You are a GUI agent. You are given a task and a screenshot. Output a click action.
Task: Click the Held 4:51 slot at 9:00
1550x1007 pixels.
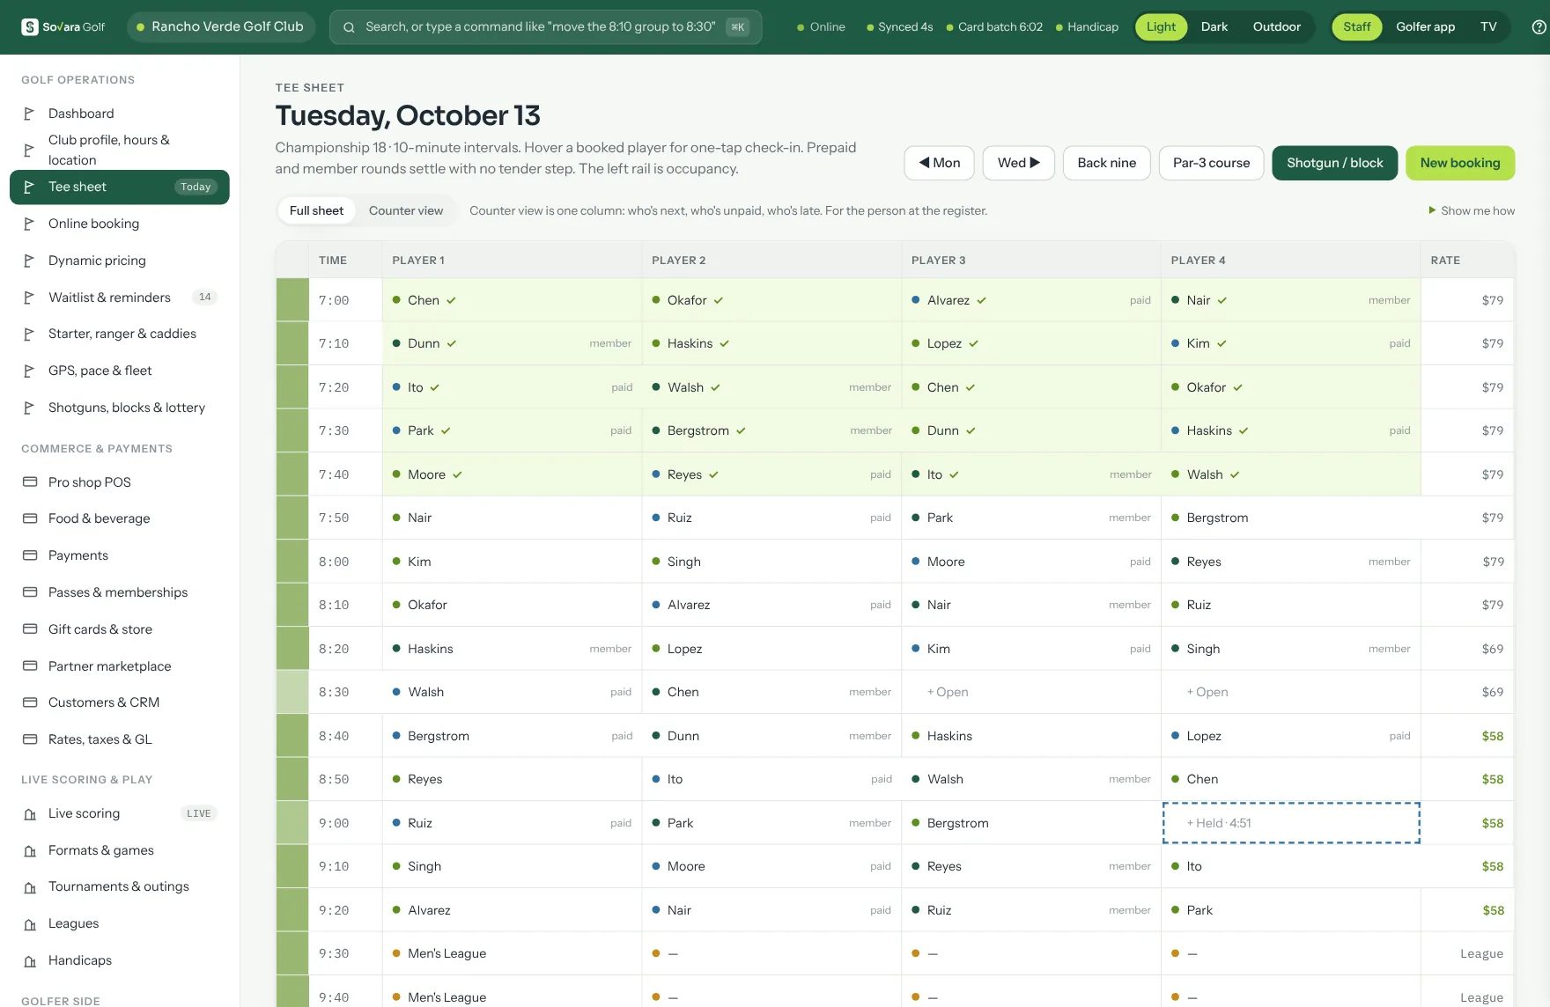point(1291,823)
